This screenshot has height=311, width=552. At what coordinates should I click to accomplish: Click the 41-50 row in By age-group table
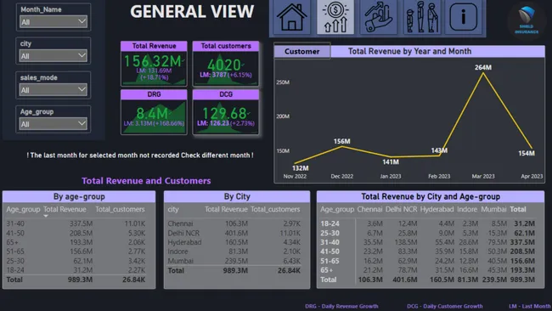pyautogui.click(x=76, y=233)
